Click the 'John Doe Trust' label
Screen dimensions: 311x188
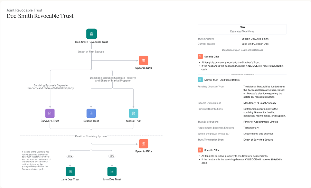(112, 179)
